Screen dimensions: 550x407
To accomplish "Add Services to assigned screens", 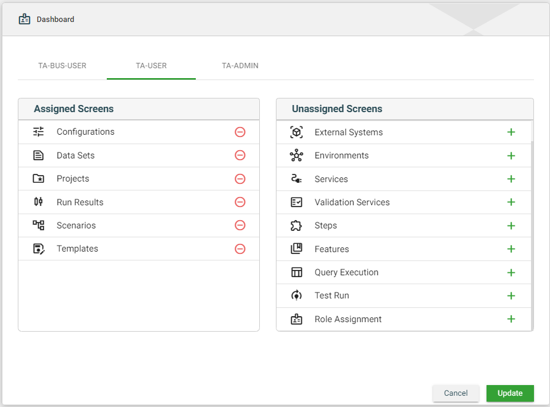I will tap(511, 179).
